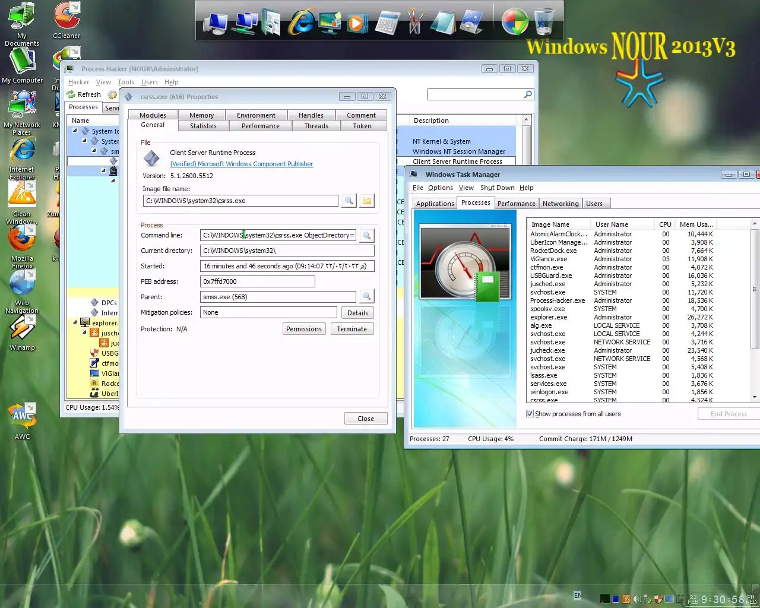Image resolution: width=760 pixels, height=608 pixels.
Task: Open the Calculator icon in the dock
Action: (387, 23)
